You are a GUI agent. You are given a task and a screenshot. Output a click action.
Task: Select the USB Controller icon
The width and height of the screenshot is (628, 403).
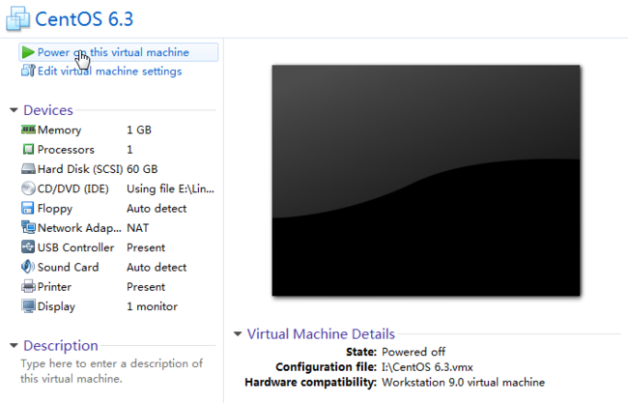(x=28, y=246)
